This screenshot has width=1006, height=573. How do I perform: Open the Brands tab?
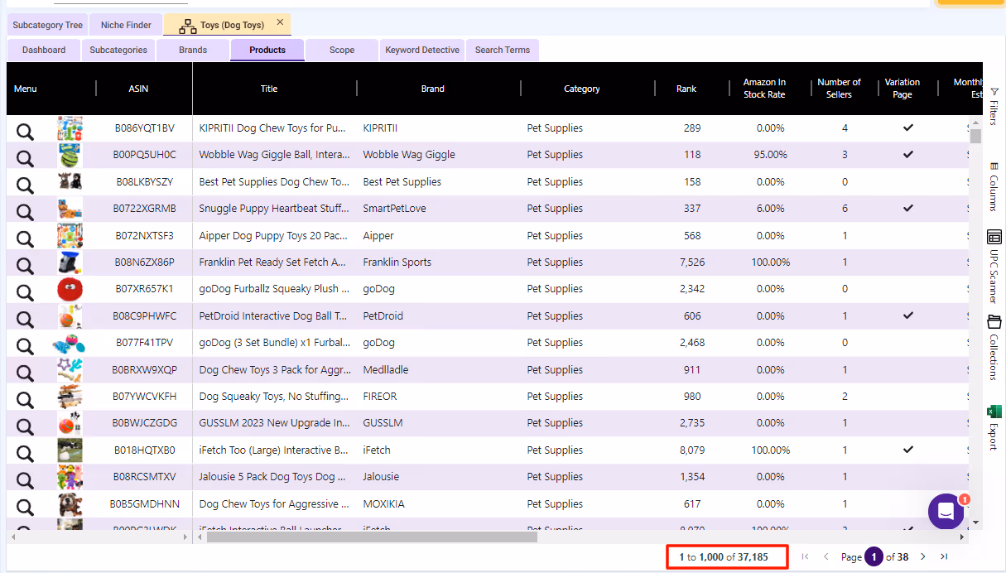click(193, 50)
